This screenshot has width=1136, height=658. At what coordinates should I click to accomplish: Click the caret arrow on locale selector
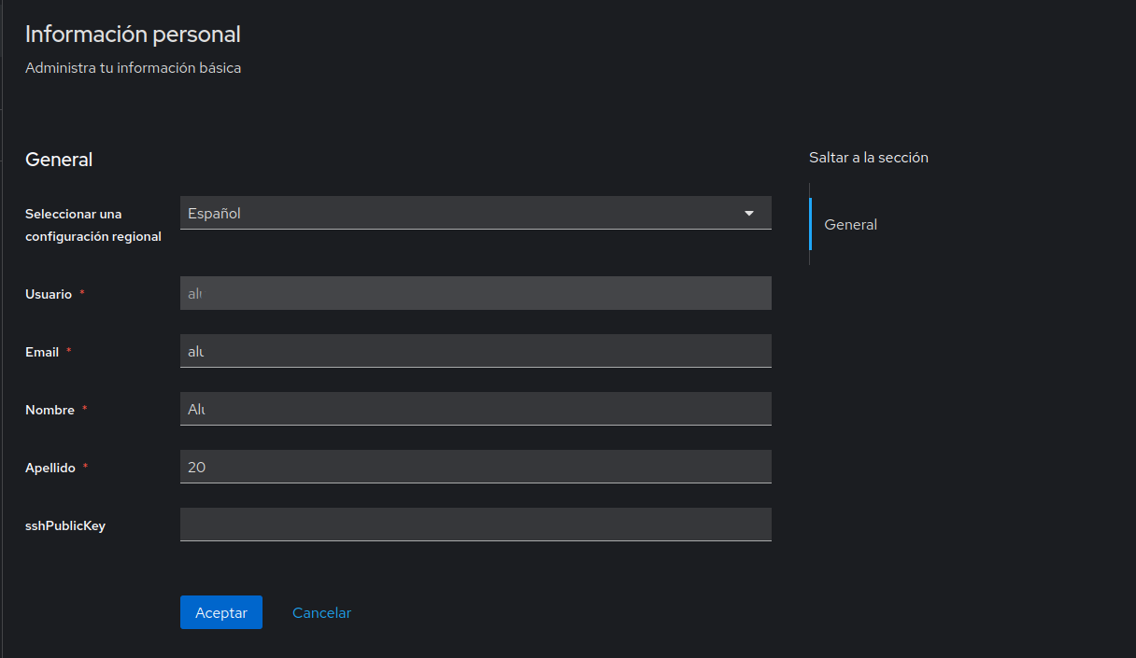click(x=748, y=213)
